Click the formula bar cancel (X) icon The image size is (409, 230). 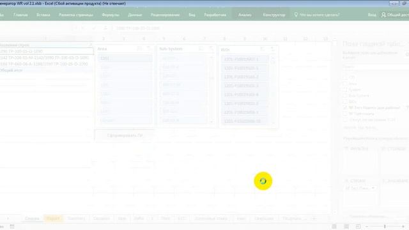click(x=83, y=28)
